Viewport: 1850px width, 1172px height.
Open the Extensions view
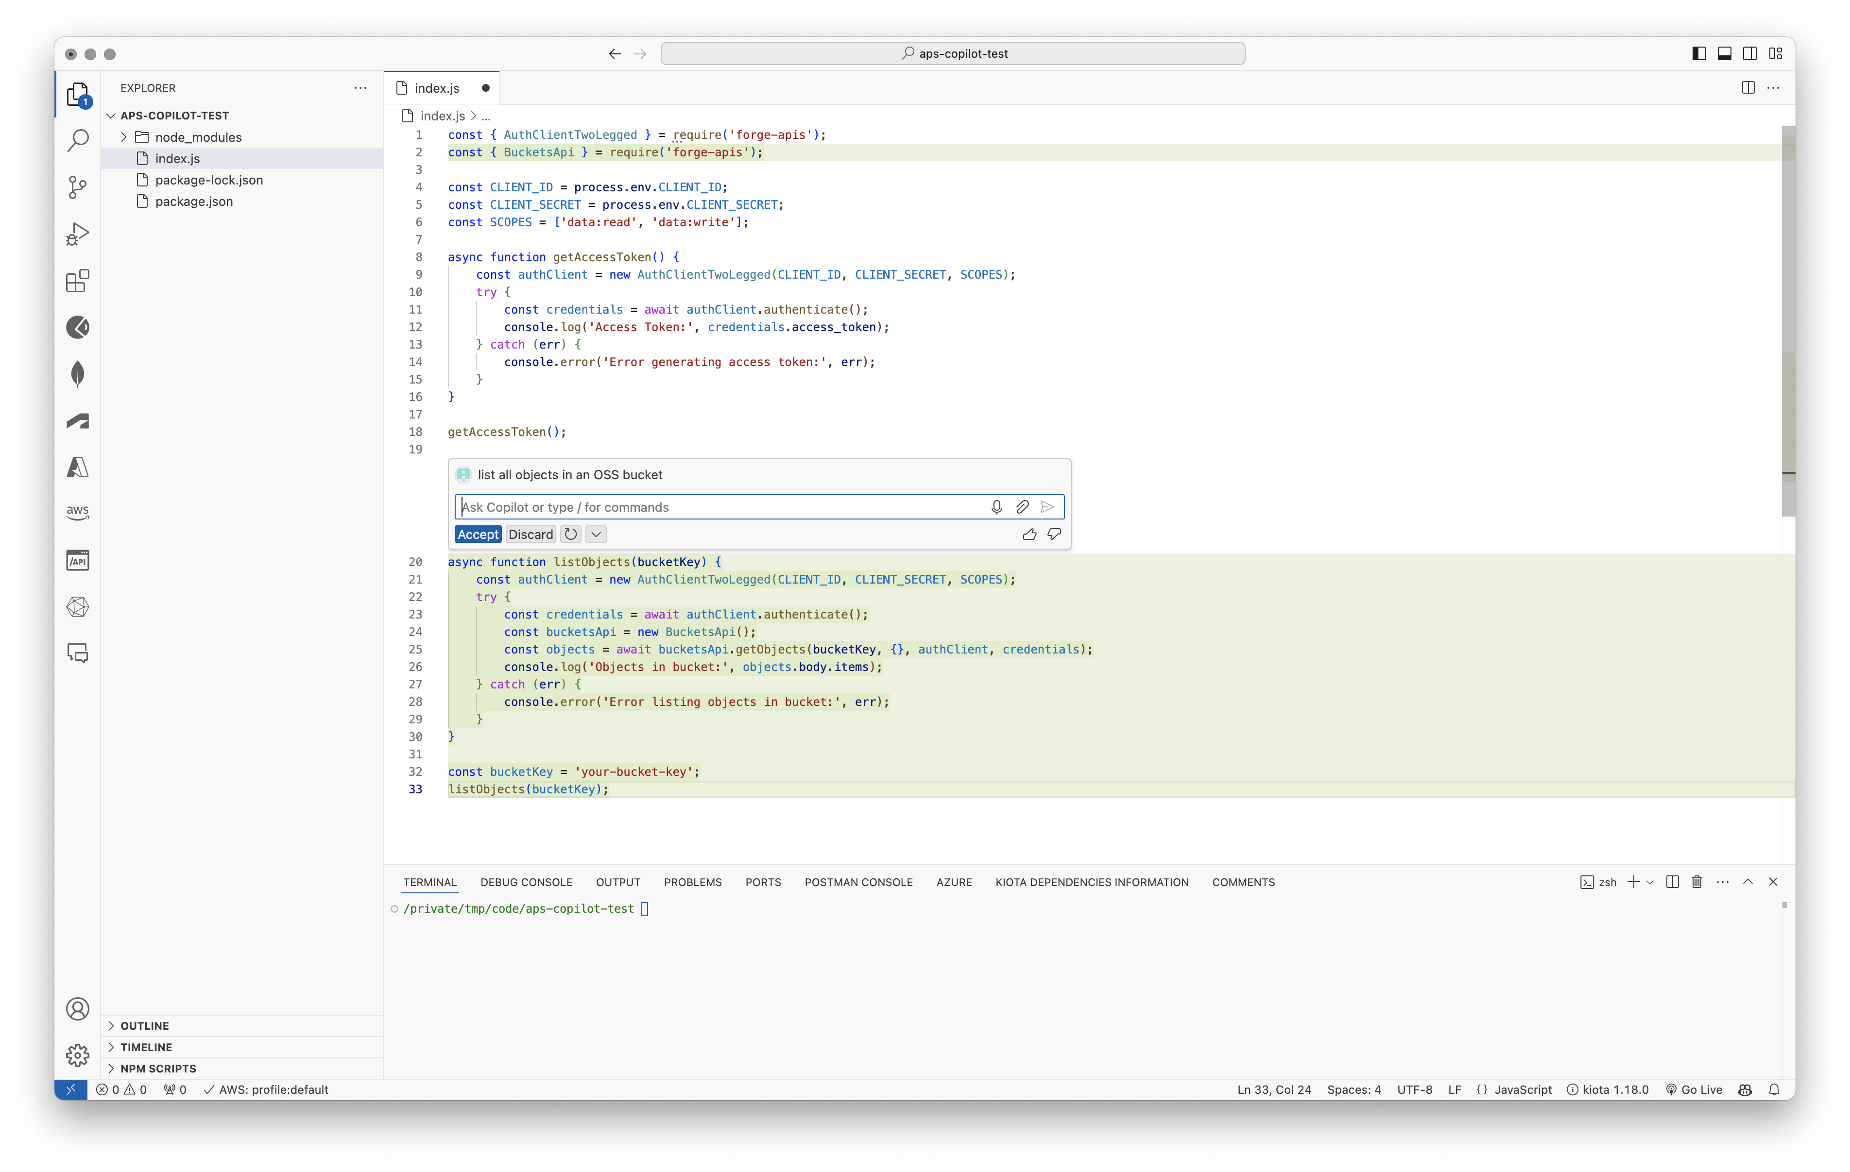[77, 281]
